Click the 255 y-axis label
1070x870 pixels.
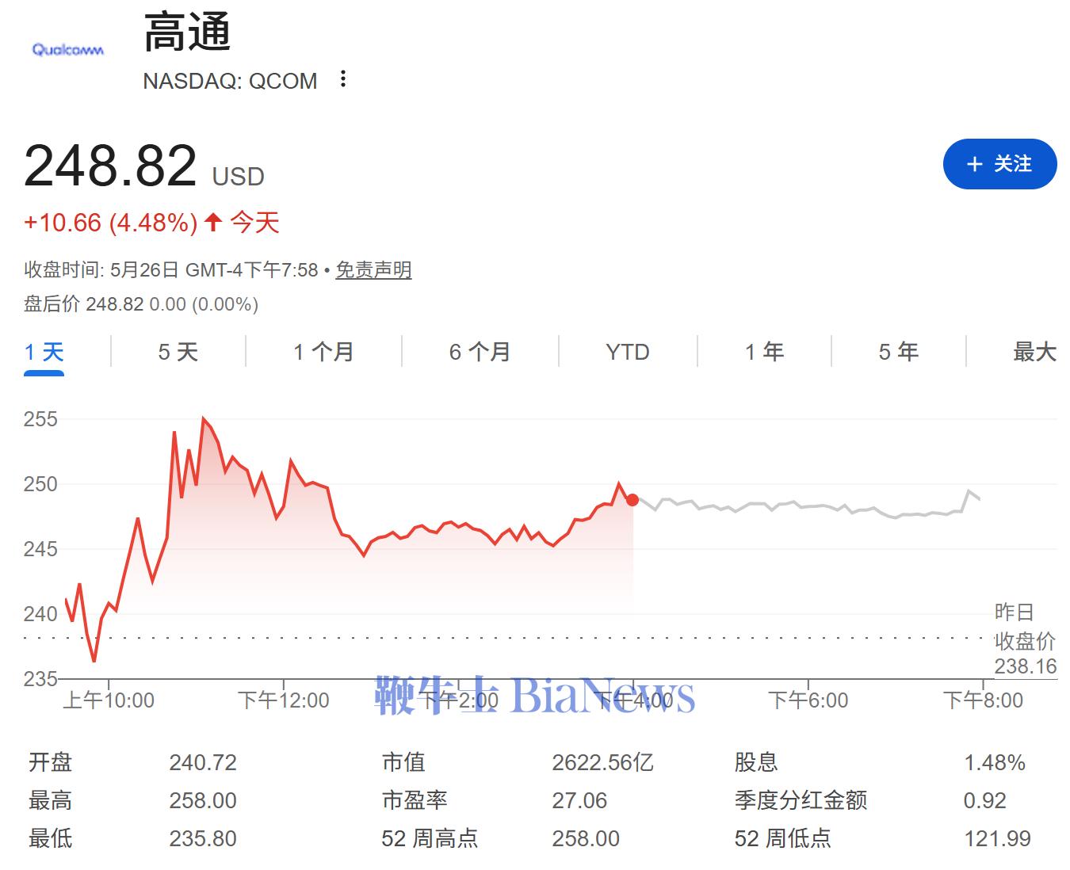(x=40, y=419)
